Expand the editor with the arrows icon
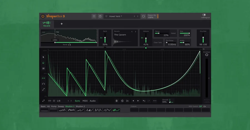This screenshot has height=130, width=250. coord(43,101)
